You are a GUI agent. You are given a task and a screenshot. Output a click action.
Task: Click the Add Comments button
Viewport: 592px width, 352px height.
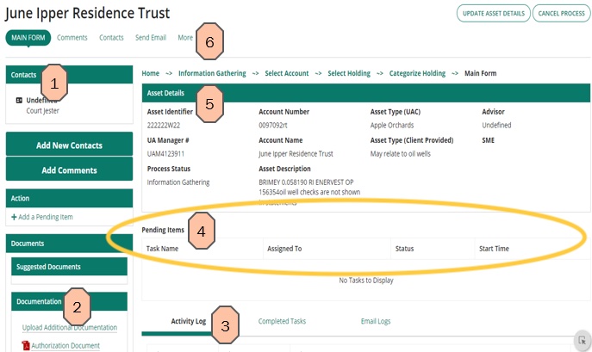69,170
